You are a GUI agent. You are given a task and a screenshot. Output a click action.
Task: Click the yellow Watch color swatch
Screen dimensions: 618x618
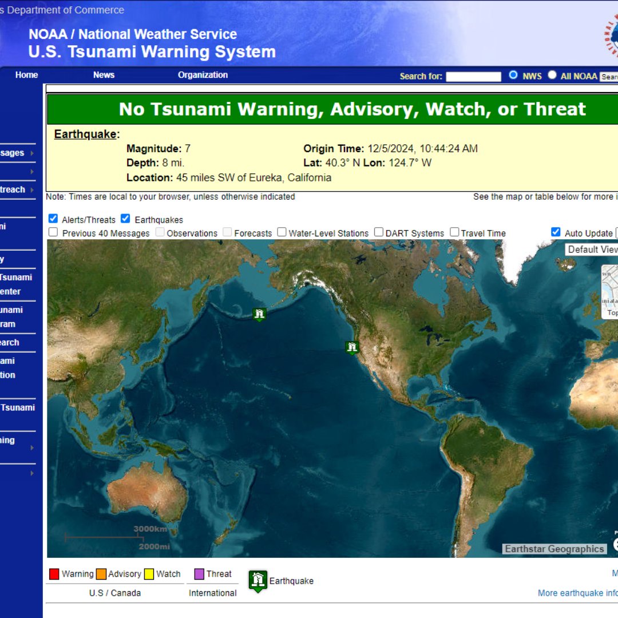point(149,574)
